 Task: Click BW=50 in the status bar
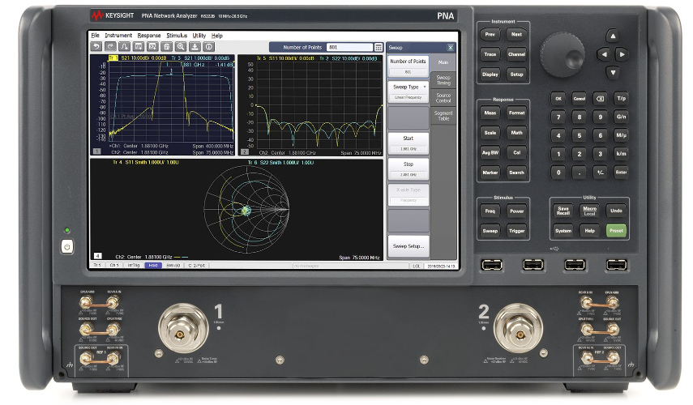pos(173,266)
